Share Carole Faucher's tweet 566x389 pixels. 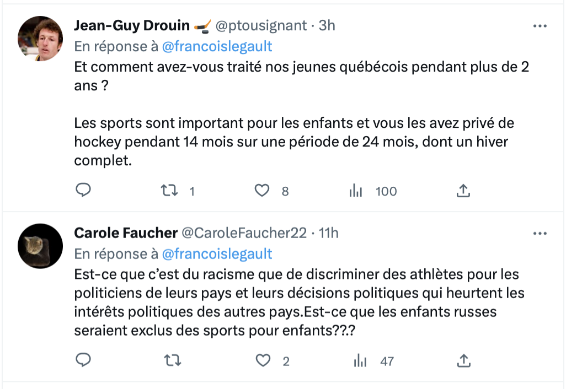(x=463, y=360)
